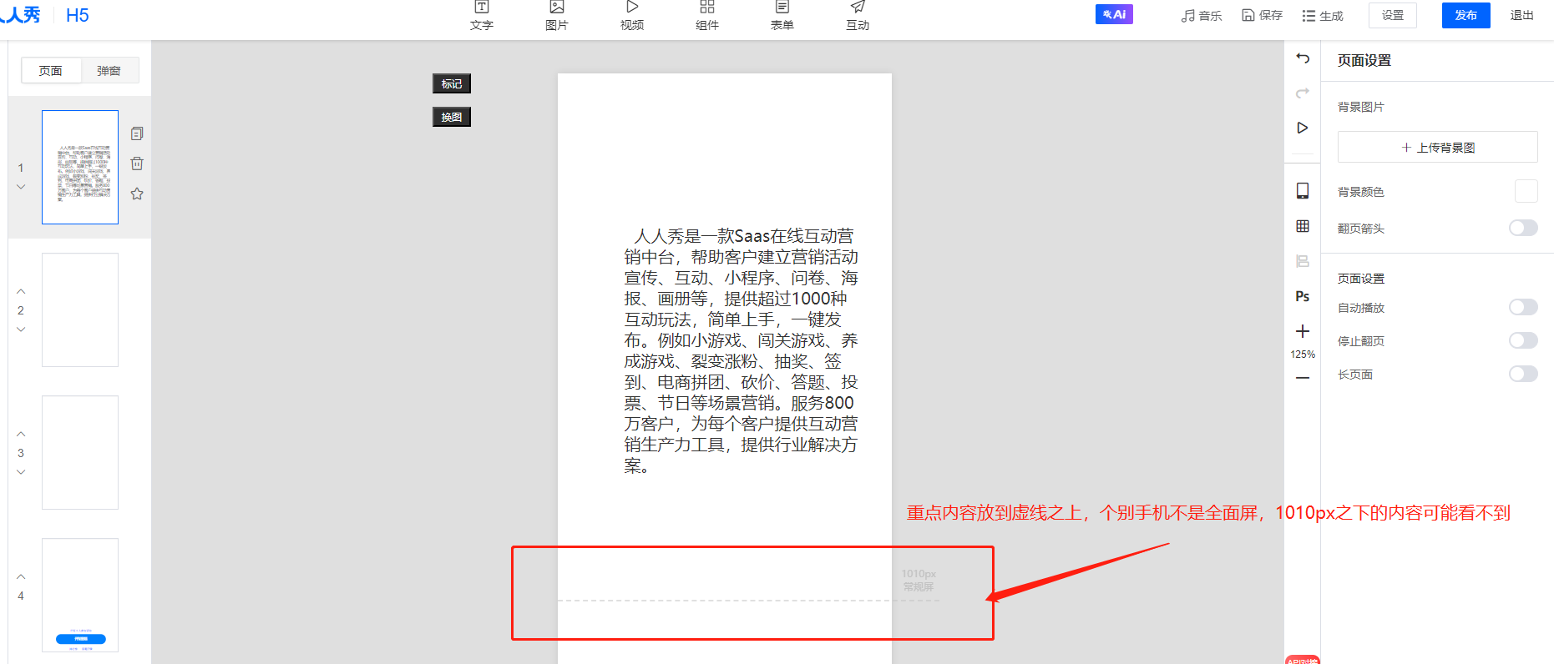Open the alignment tool icon

[1303, 261]
